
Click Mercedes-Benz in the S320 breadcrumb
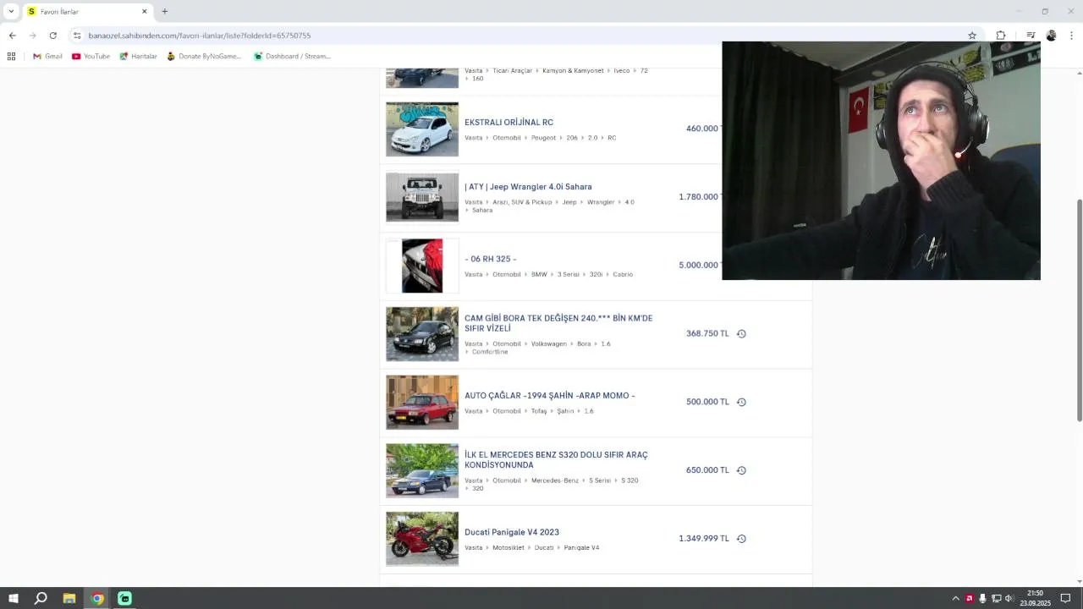click(x=555, y=480)
